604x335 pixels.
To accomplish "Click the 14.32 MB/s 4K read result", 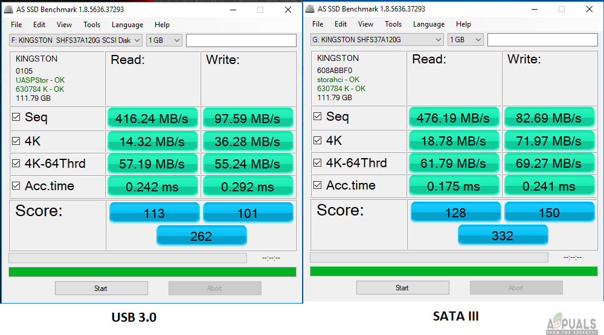I will point(153,141).
